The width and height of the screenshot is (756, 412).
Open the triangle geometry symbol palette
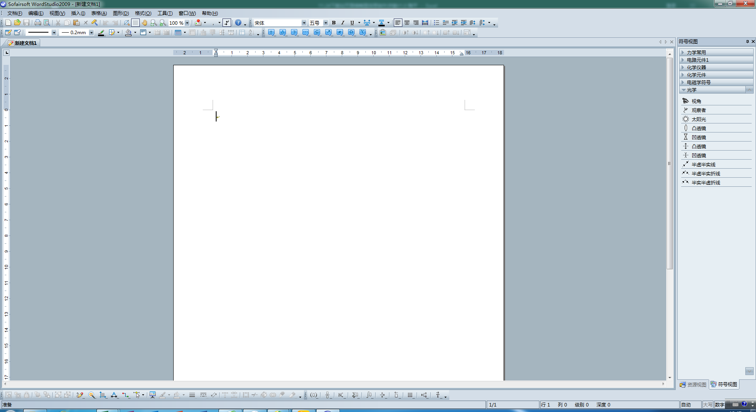(x=283, y=33)
